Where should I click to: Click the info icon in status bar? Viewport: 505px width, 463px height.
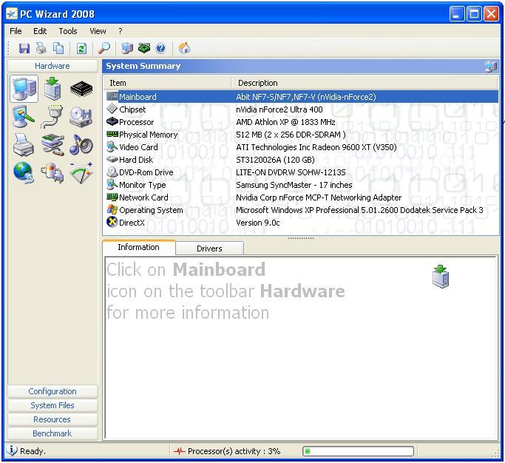[x=12, y=450]
